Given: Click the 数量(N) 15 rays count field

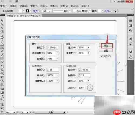Looking at the screenshot, I should [x=54, y=70].
